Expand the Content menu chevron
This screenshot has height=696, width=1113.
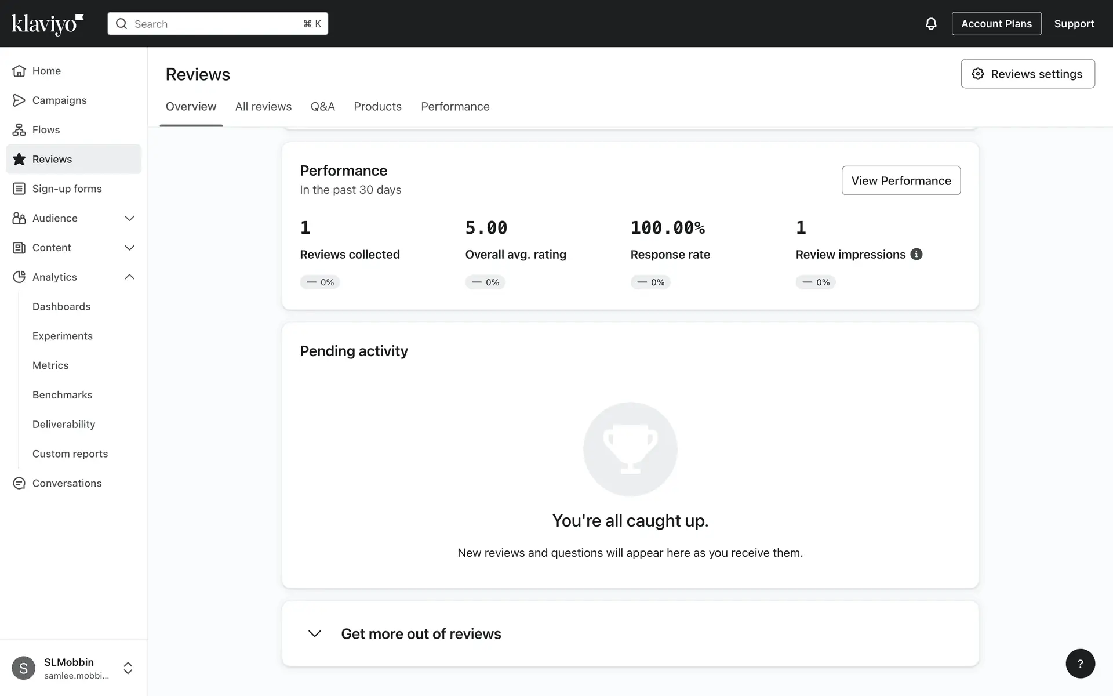point(129,248)
